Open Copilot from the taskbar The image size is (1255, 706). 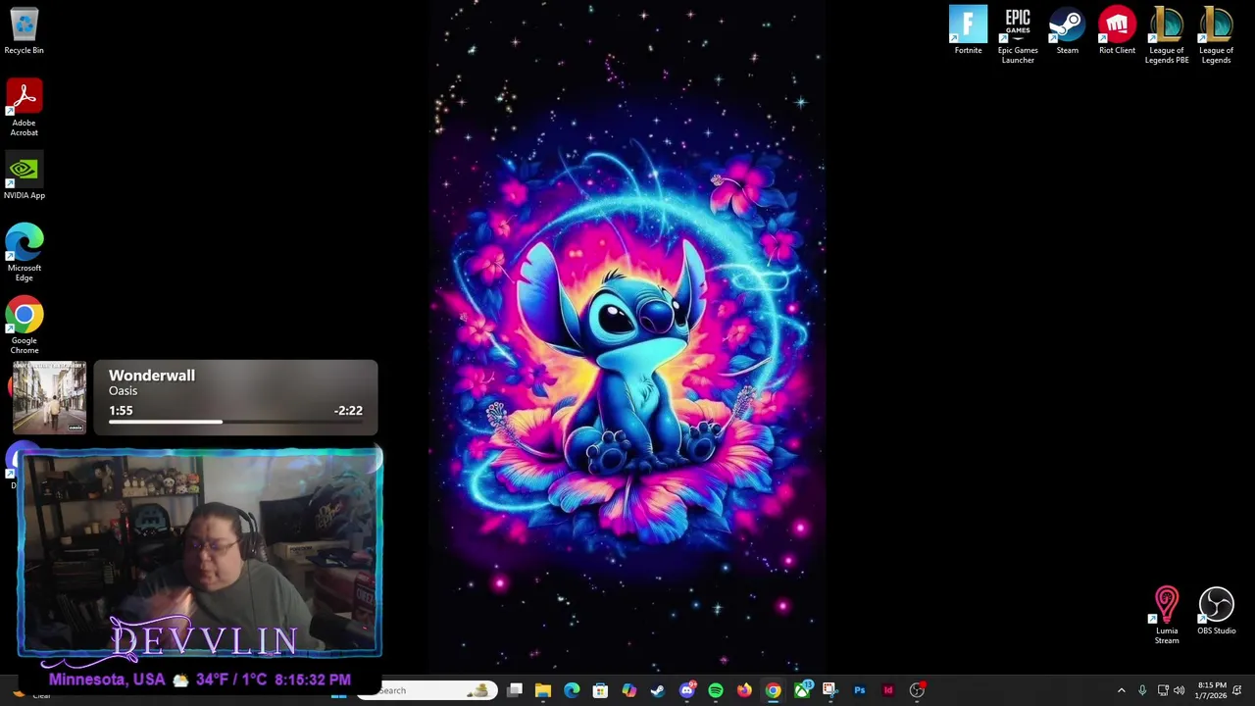tap(628, 690)
